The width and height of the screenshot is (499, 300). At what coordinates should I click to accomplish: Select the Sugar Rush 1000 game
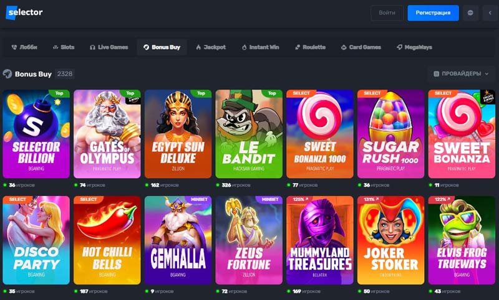click(391, 134)
